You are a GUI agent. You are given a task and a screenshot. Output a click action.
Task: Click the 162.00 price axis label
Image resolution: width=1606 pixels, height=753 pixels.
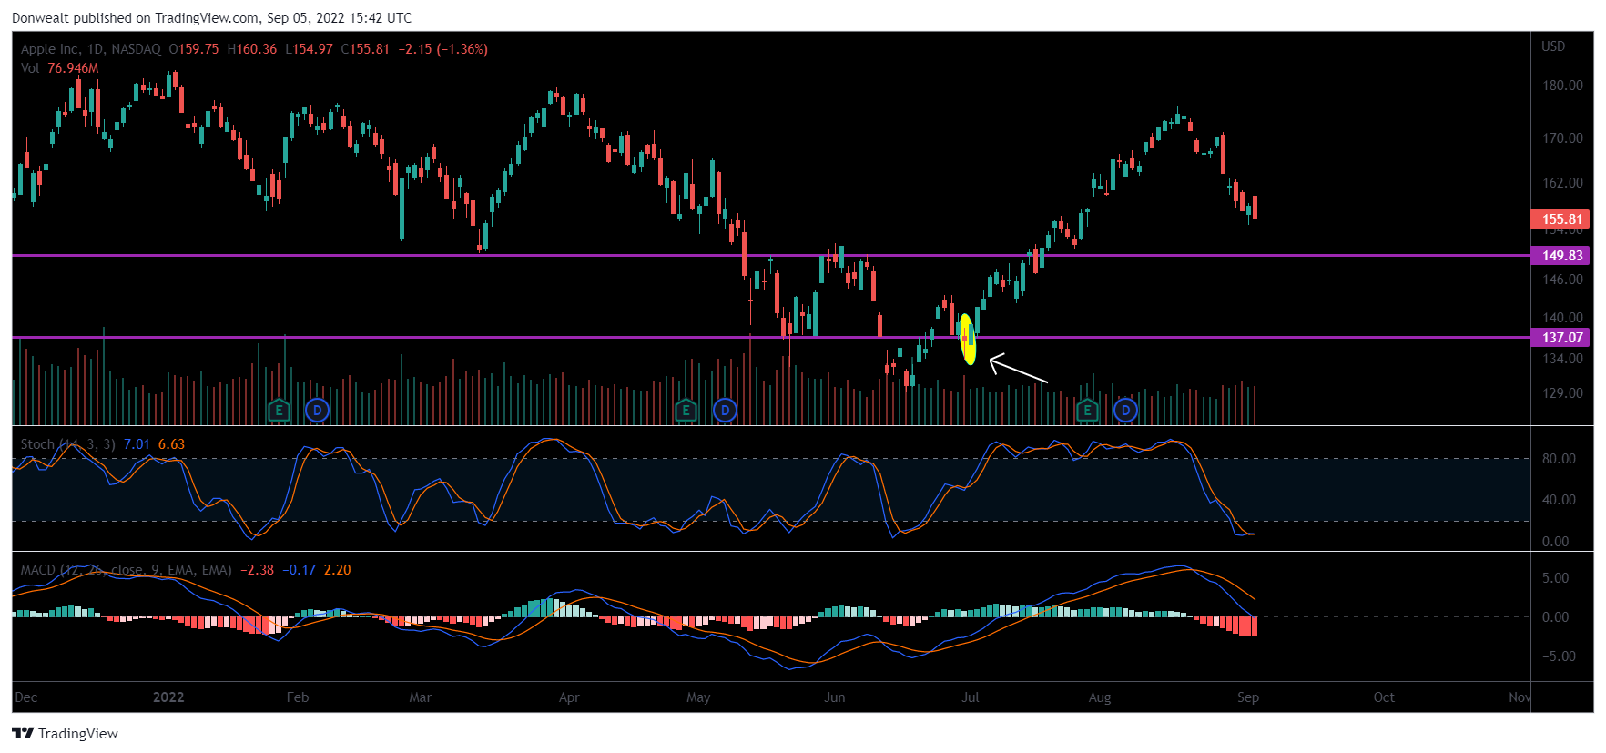pyautogui.click(x=1562, y=183)
